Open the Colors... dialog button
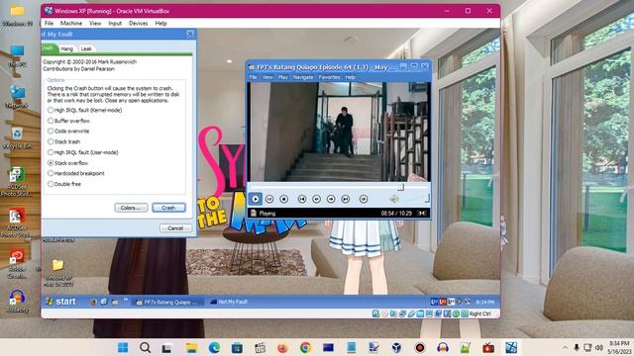Image resolution: width=634 pixels, height=356 pixels. [131, 208]
